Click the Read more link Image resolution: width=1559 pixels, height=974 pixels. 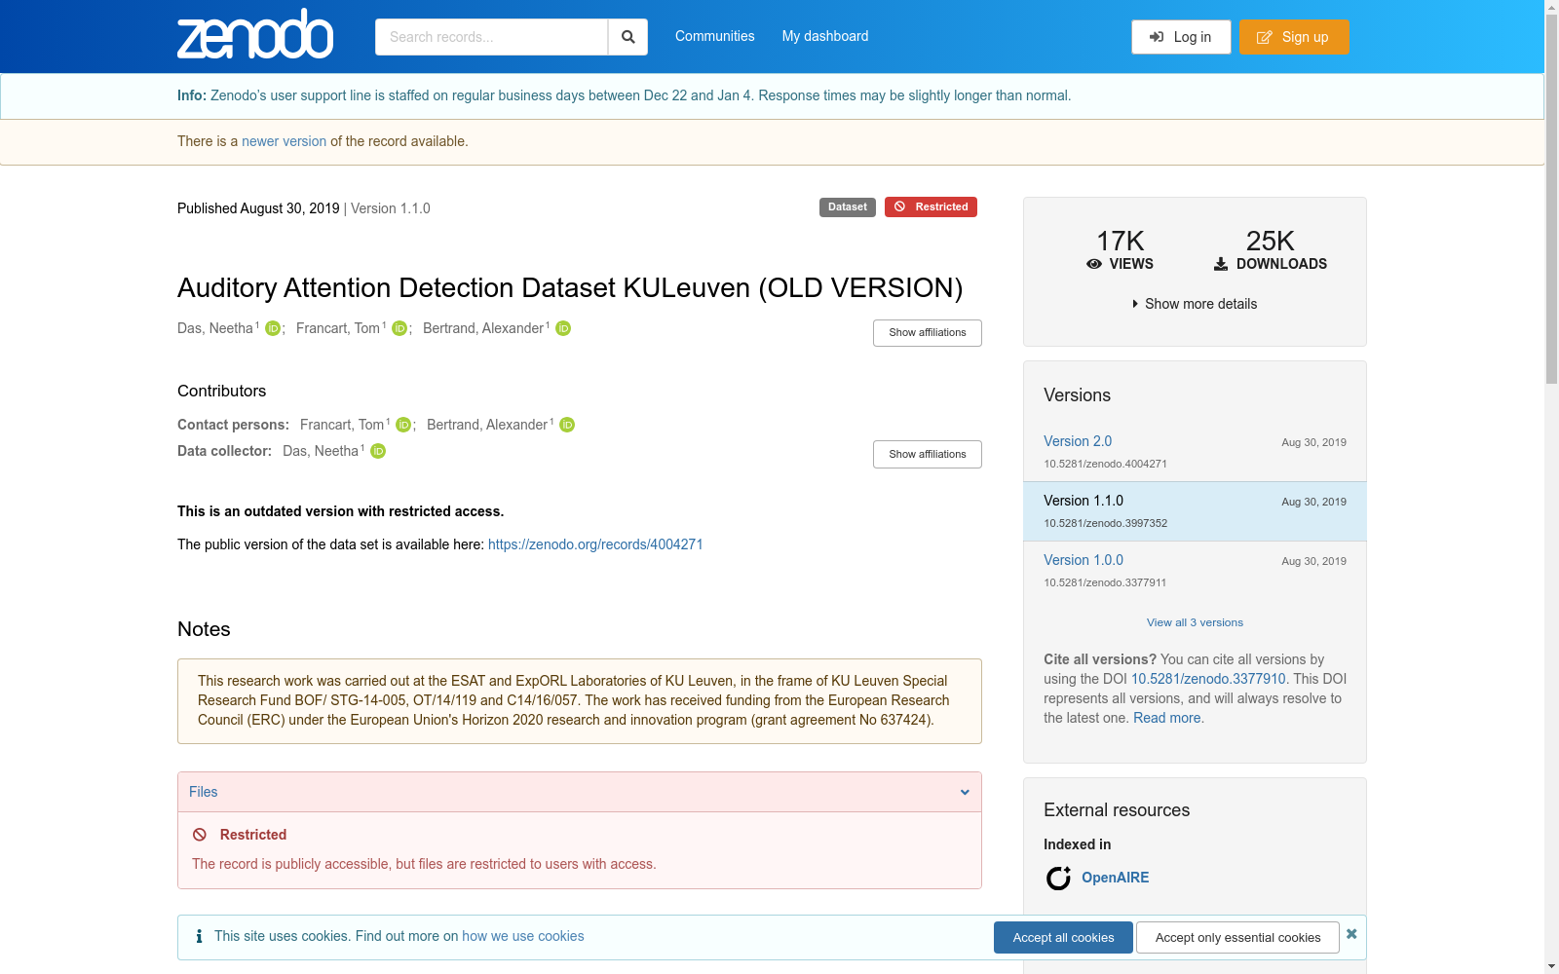pyautogui.click(x=1167, y=718)
